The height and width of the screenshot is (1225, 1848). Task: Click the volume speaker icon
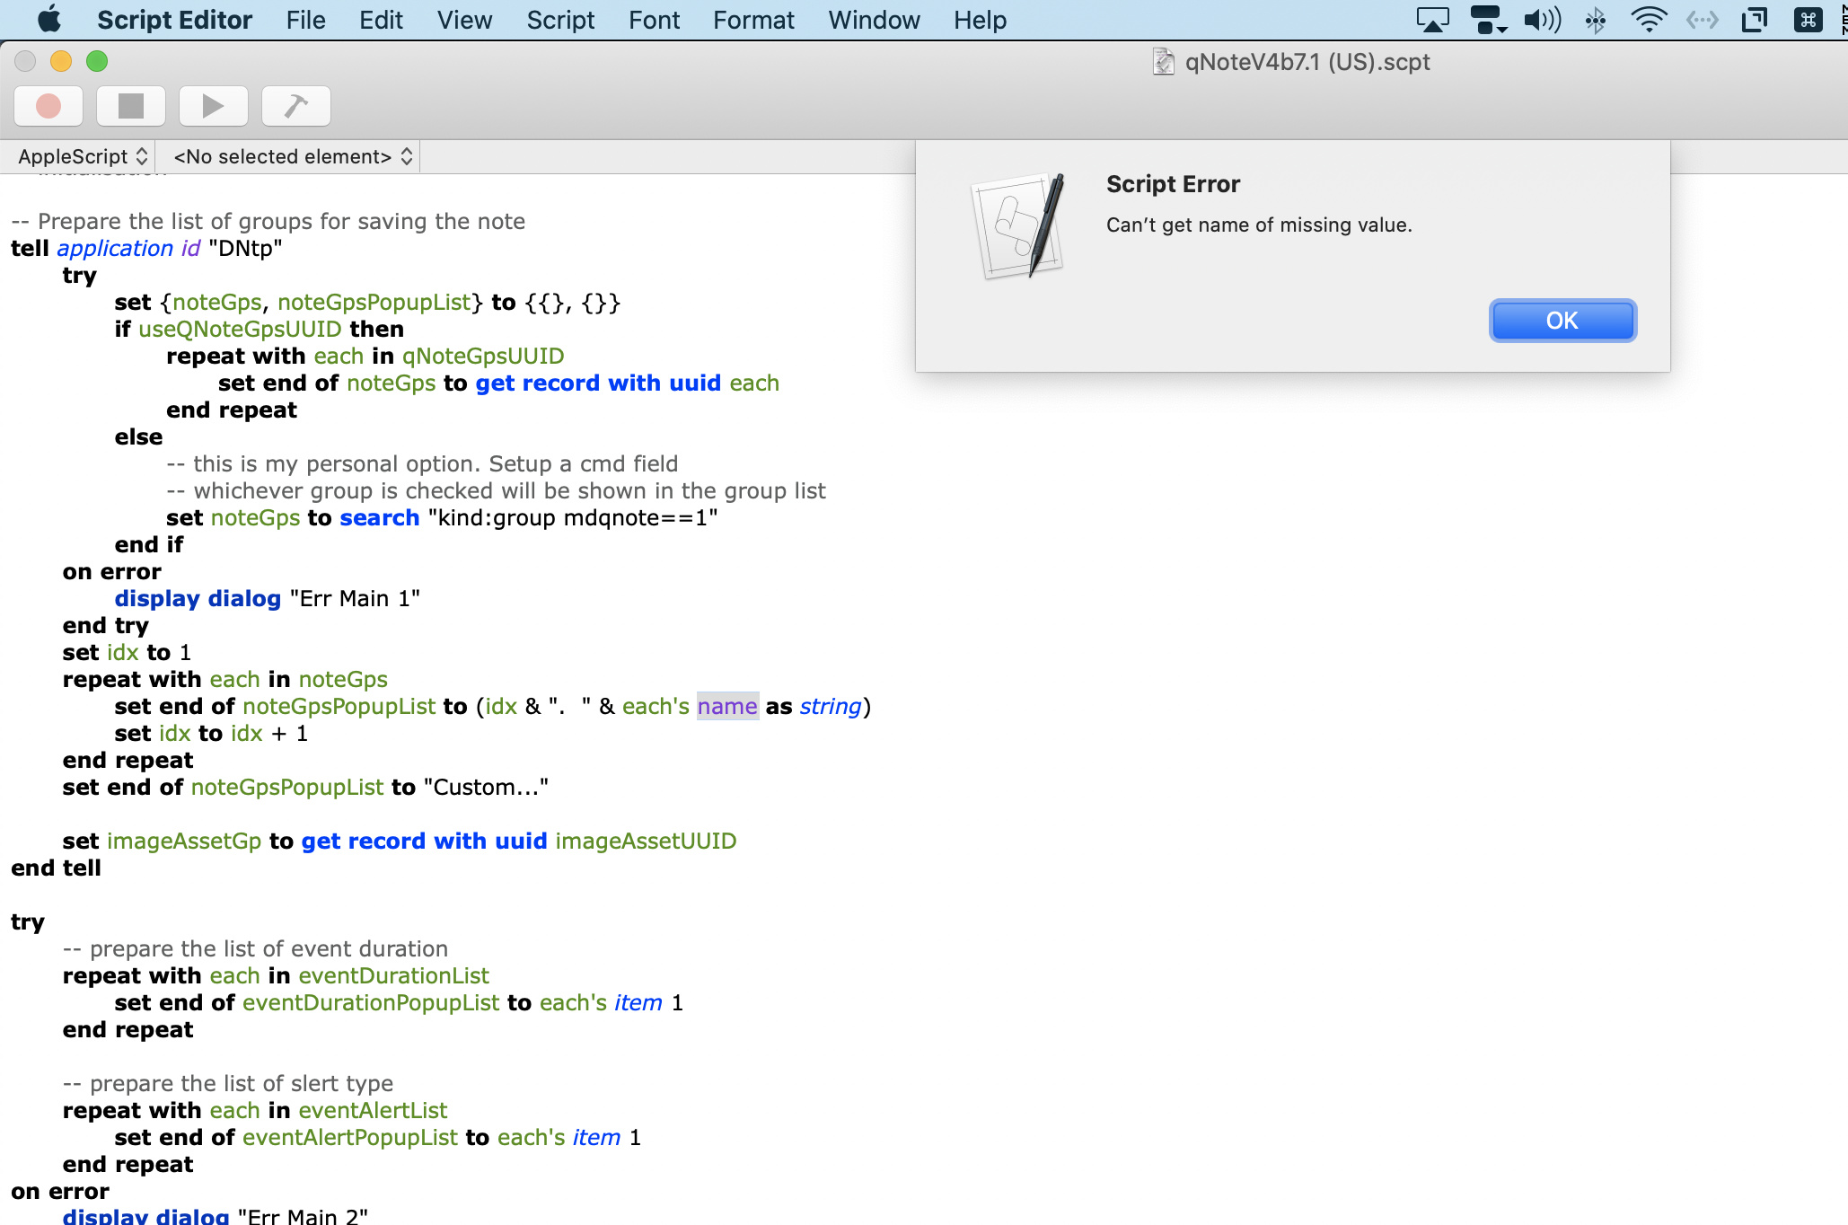coord(1542,20)
